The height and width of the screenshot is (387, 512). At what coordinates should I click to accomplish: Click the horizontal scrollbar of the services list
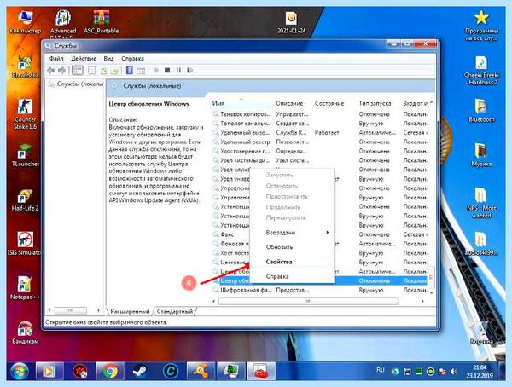pyautogui.click(x=308, y=301)
